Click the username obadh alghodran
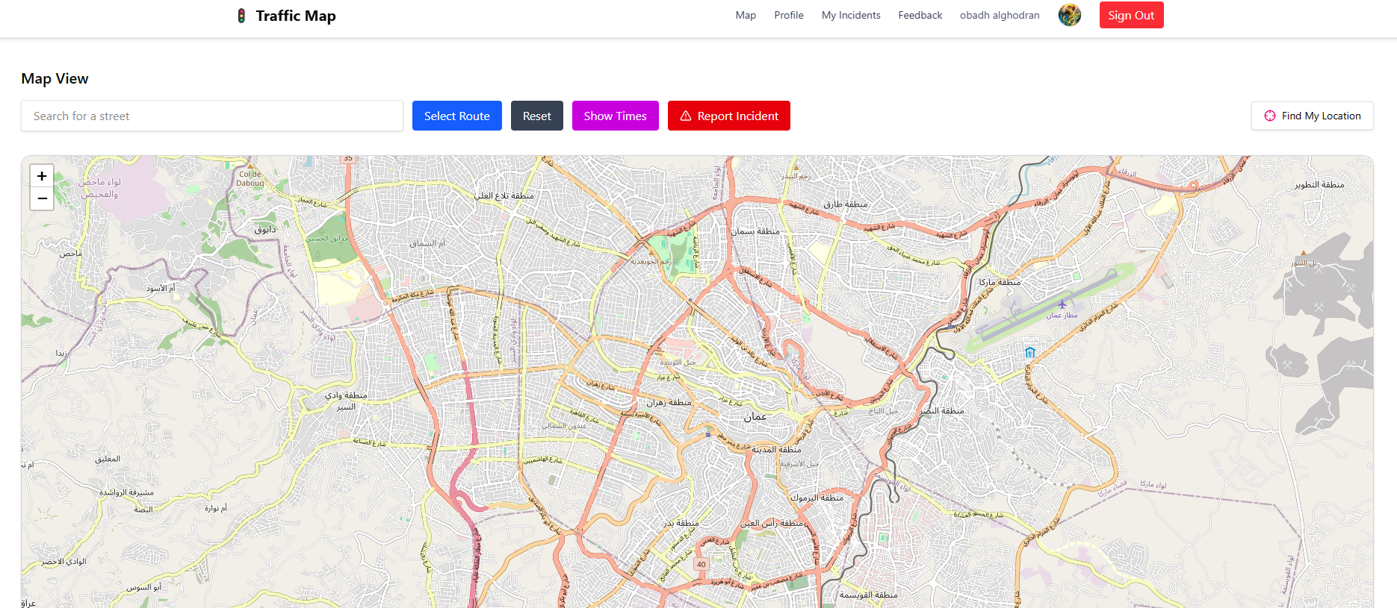The height and width of the screenshot is (608, 1397). click(999, 15)
